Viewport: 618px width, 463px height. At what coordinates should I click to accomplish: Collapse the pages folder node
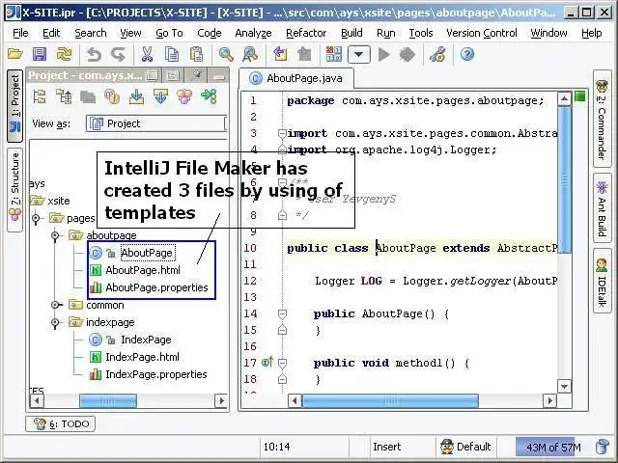coord(36,218)
